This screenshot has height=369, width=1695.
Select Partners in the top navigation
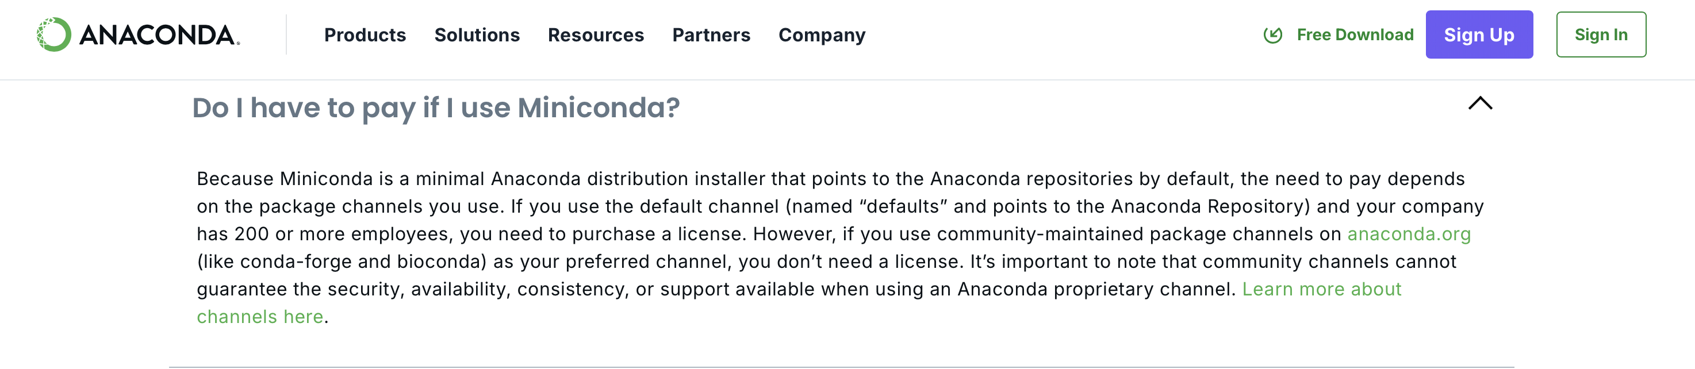(711, 35)
